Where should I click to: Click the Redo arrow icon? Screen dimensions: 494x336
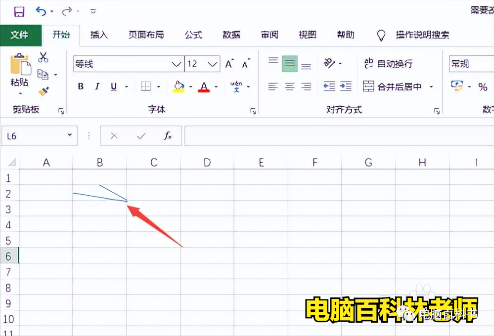pyautogui.click(x=67, y=12)
